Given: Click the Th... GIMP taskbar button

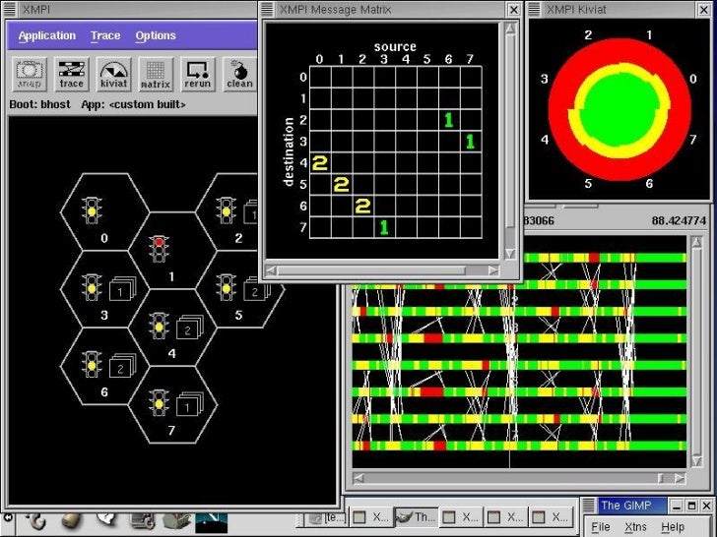Looking at the screenshot, I should point(416,517).
